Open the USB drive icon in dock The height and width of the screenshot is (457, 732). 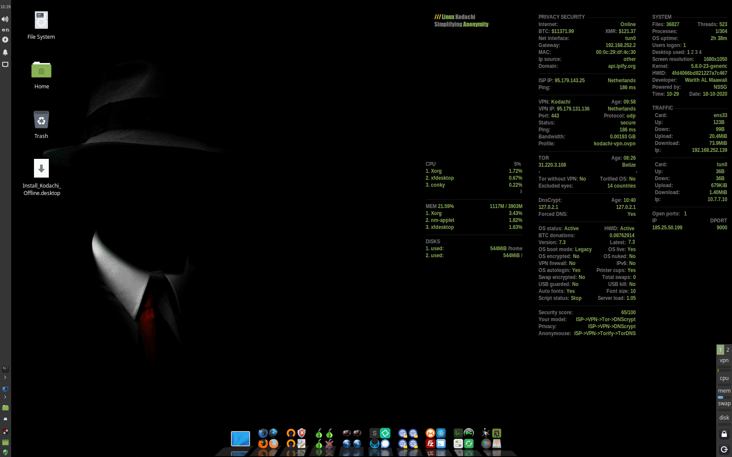(x=497, y=444)
